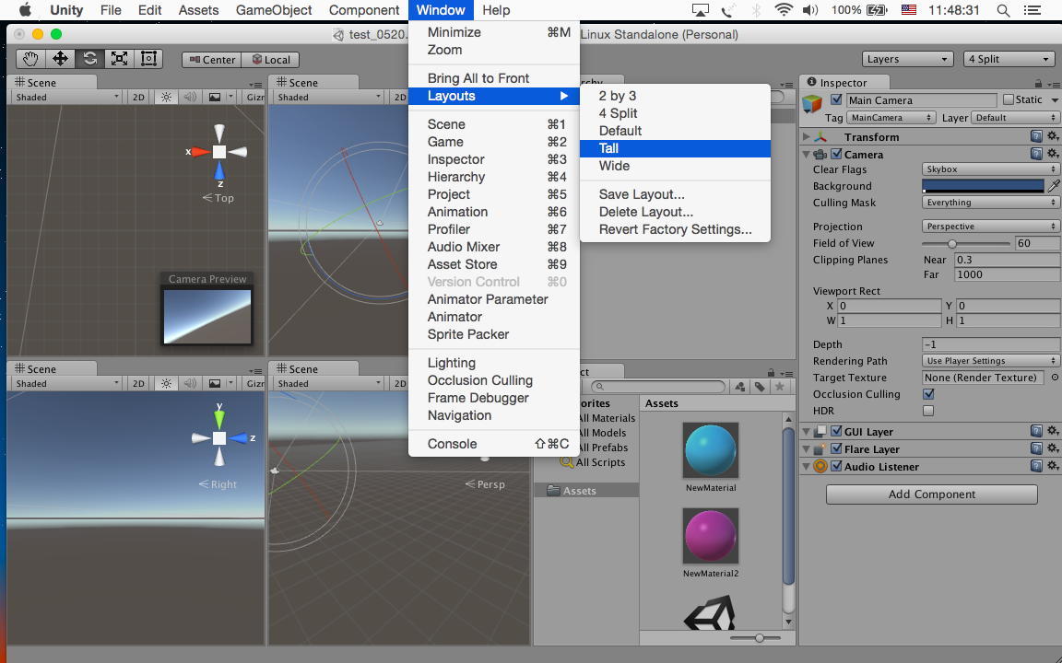Select the Rotate tool in toolbar
This screenshot has height=663, width=1062.
click(x=89, y=59)
